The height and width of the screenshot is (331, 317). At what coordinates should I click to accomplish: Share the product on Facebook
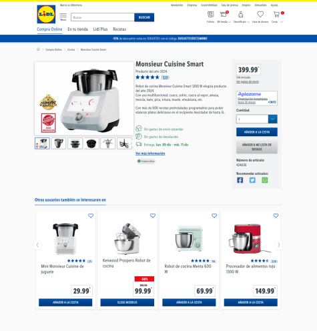pyautogui.click(x=240, y=180)
